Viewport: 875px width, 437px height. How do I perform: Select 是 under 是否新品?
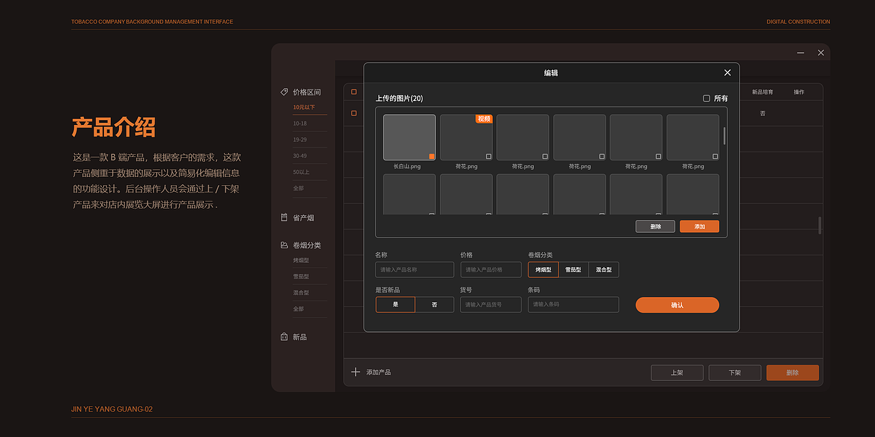pos(395,304)
